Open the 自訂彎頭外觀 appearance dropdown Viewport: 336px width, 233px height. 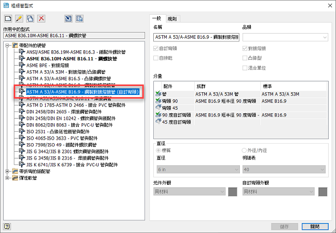point(278,192)
